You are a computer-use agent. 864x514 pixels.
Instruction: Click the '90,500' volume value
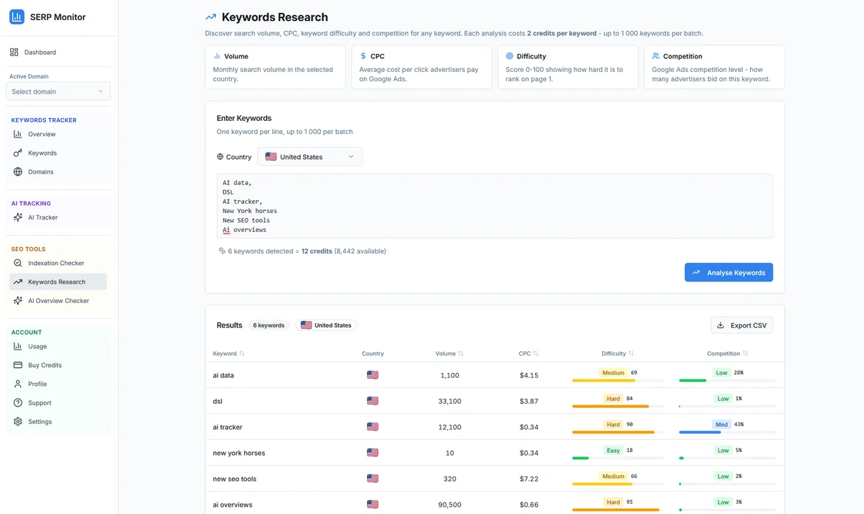tap(449, 505)
